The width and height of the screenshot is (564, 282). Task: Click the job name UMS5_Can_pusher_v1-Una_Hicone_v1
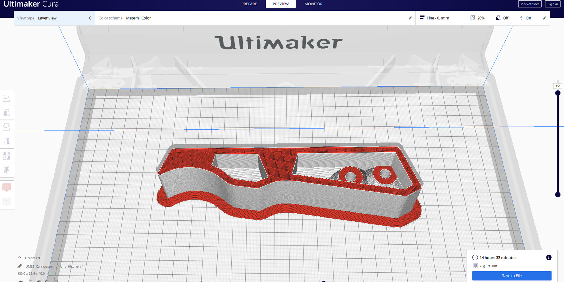coord(54,266)
